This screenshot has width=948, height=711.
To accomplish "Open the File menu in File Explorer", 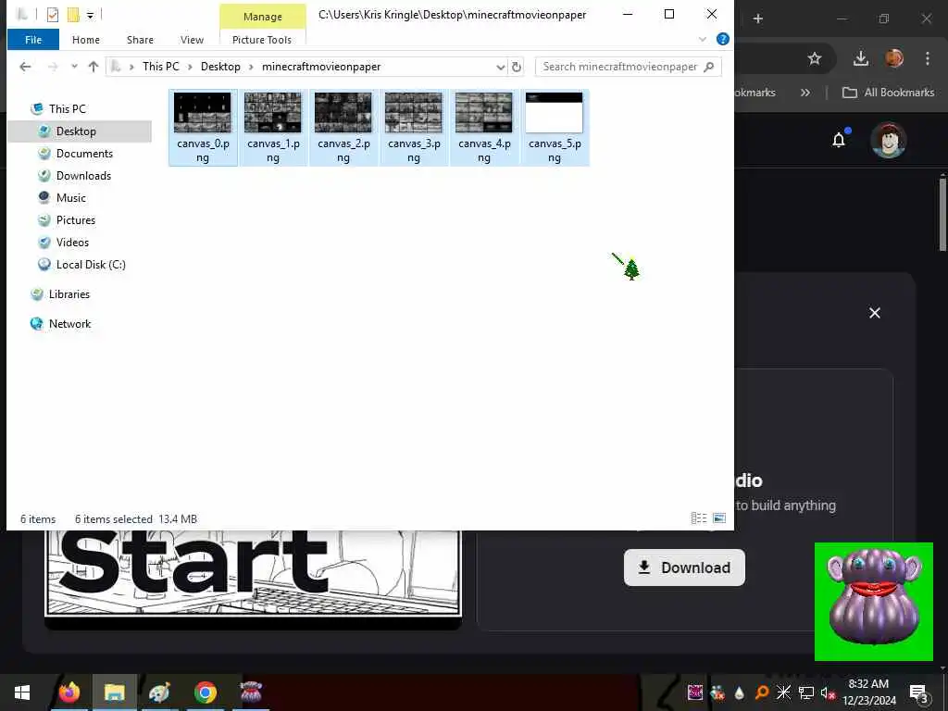I will (33, 40).
